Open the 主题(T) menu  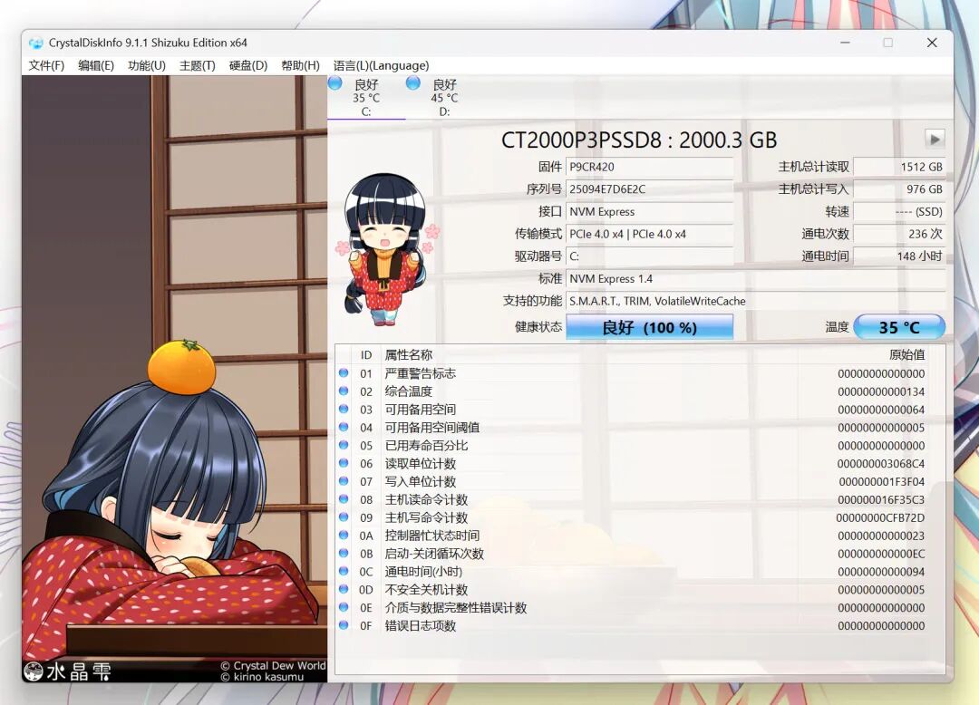click(198, 65)
